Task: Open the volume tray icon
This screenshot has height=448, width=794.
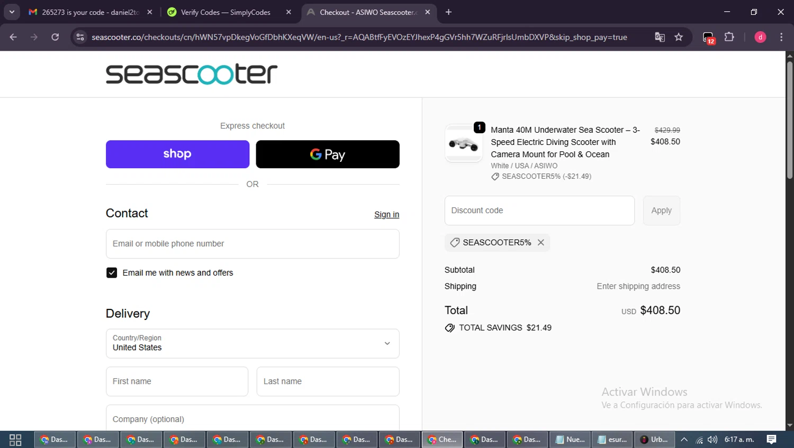Action: pyautogui.click(x=712, y=440)
